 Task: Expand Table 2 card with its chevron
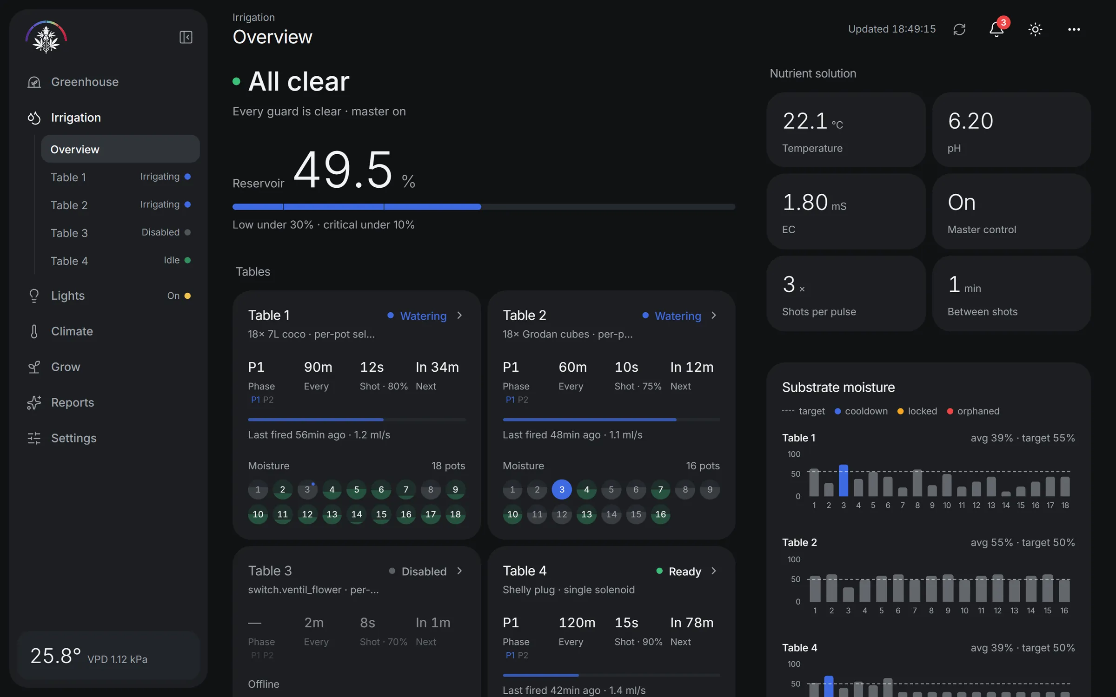[714, 316]
